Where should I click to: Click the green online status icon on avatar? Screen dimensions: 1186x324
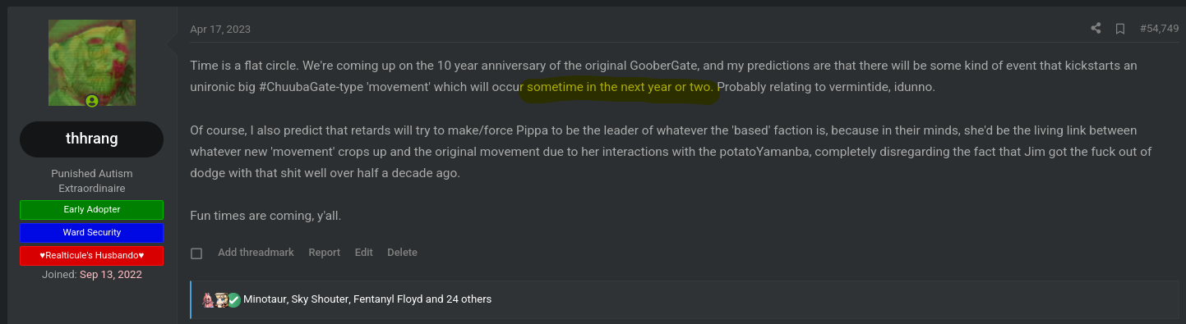pyautogui.click(x=92, y=101)
